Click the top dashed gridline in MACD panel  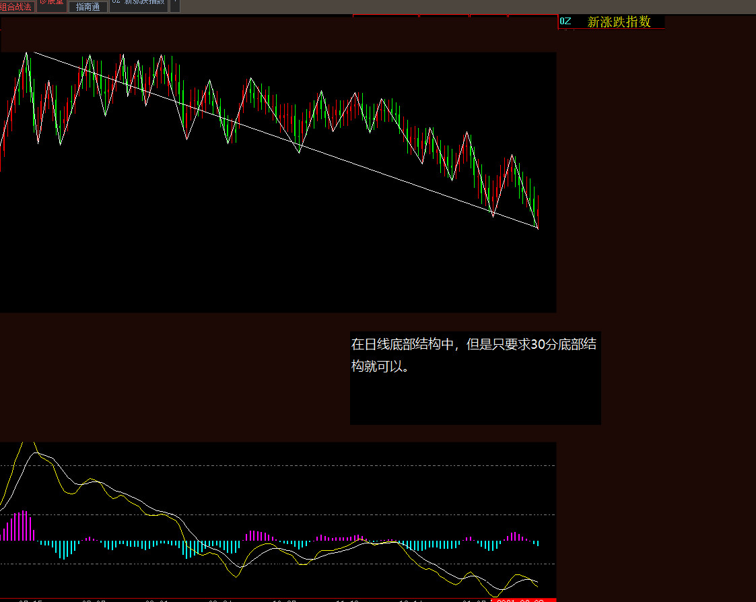click(269, 465)
